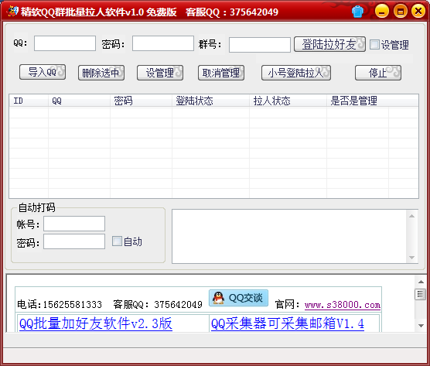Click 取消管理 button
The width and height of the screenshot is (430, 366).
point(221,73)
